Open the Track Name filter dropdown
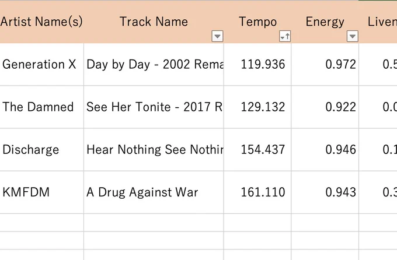The height and width of the screenshot is (260, 397). pos(217,36)
